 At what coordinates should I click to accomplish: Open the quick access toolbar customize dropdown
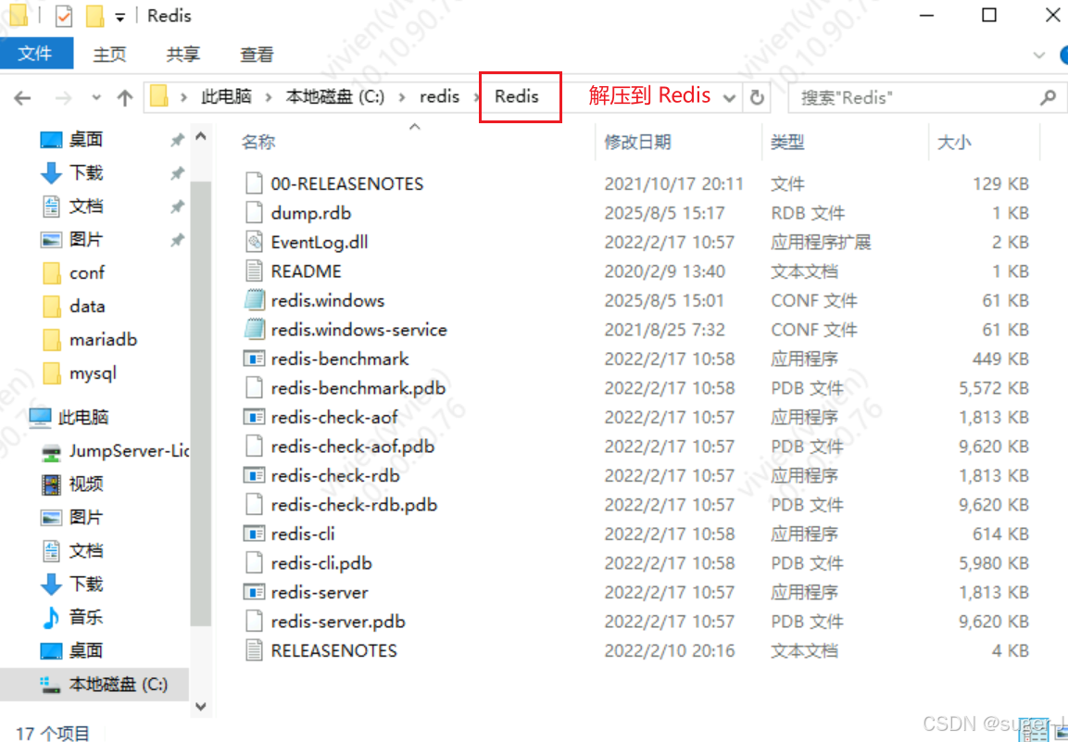click(x=119, y=17)
